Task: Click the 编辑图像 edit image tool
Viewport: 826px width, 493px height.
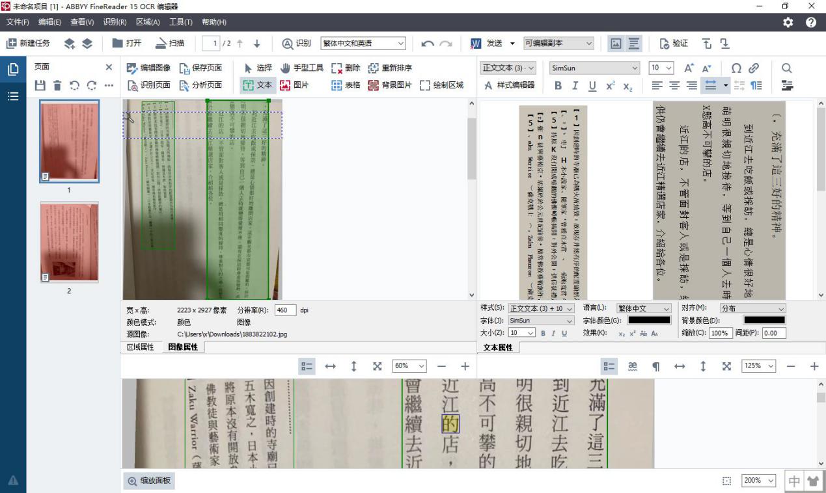Action: click(148, 68)
